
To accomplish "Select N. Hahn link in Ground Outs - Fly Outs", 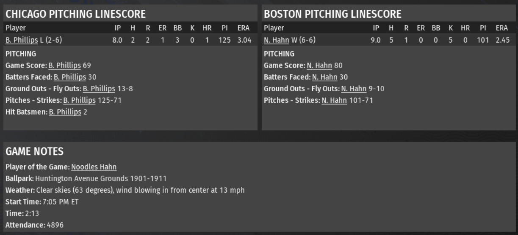I will [x=354, y=89].
